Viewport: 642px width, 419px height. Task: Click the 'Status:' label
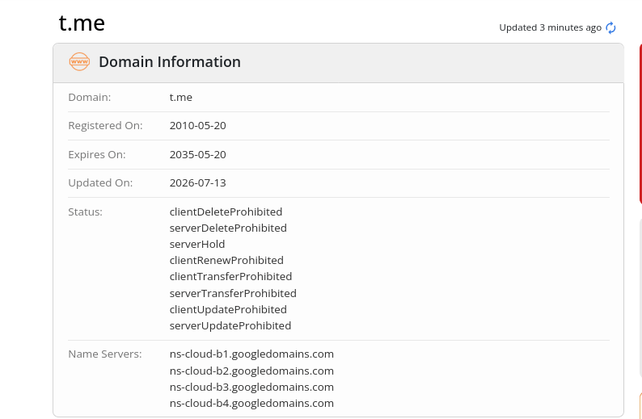(85, 212)
